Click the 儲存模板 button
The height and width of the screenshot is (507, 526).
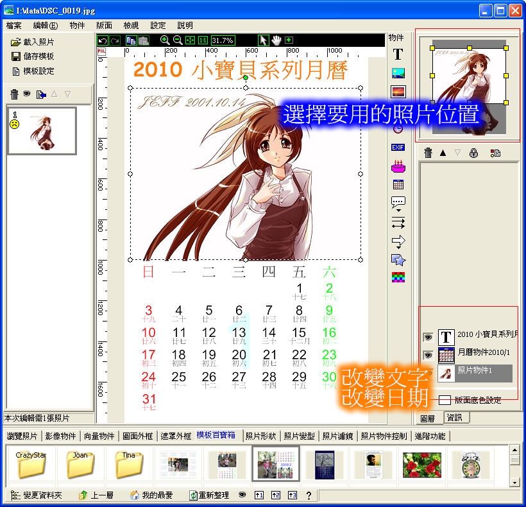point(32,56)
